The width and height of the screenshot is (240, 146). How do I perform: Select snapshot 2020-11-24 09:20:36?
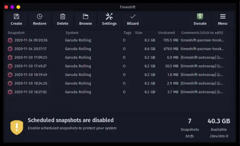click(x=31, y=40)
